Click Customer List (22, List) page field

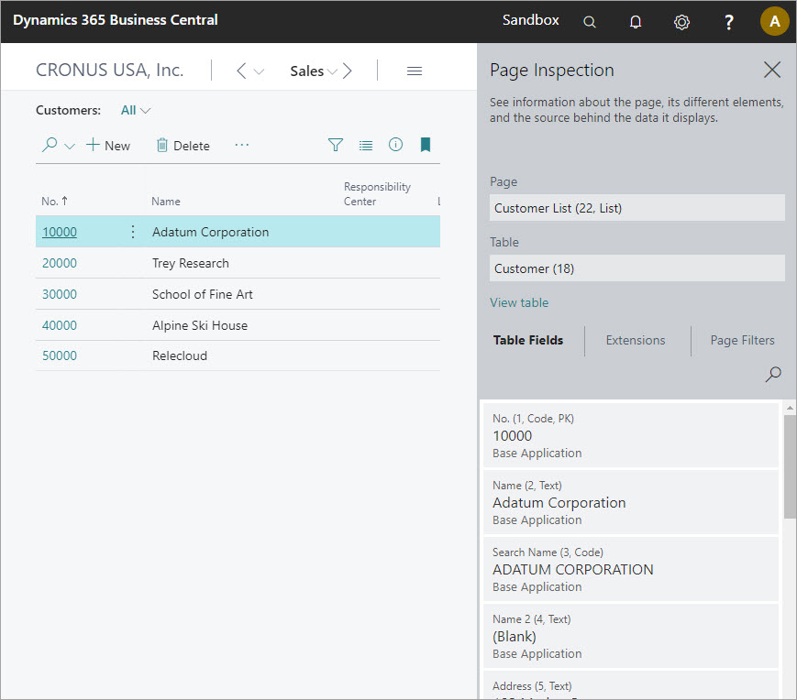(636, 208)
